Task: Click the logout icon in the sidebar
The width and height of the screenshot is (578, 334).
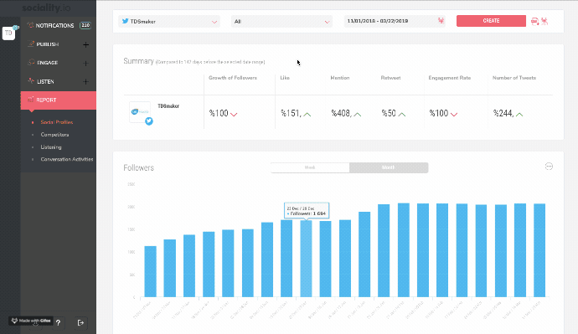Action: (x=80, y=322)
